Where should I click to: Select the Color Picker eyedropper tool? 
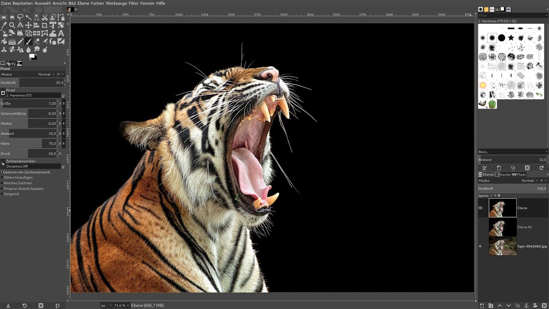(4, 25)
